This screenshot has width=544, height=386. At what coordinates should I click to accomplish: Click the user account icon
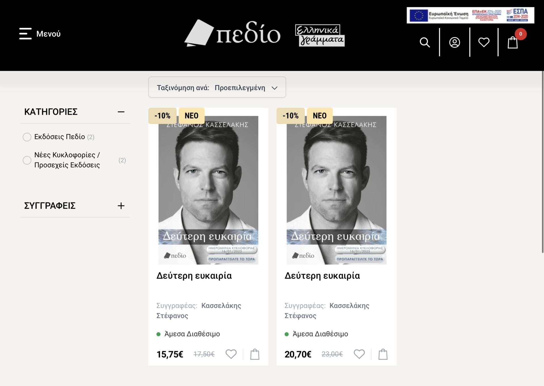[454, 43]
